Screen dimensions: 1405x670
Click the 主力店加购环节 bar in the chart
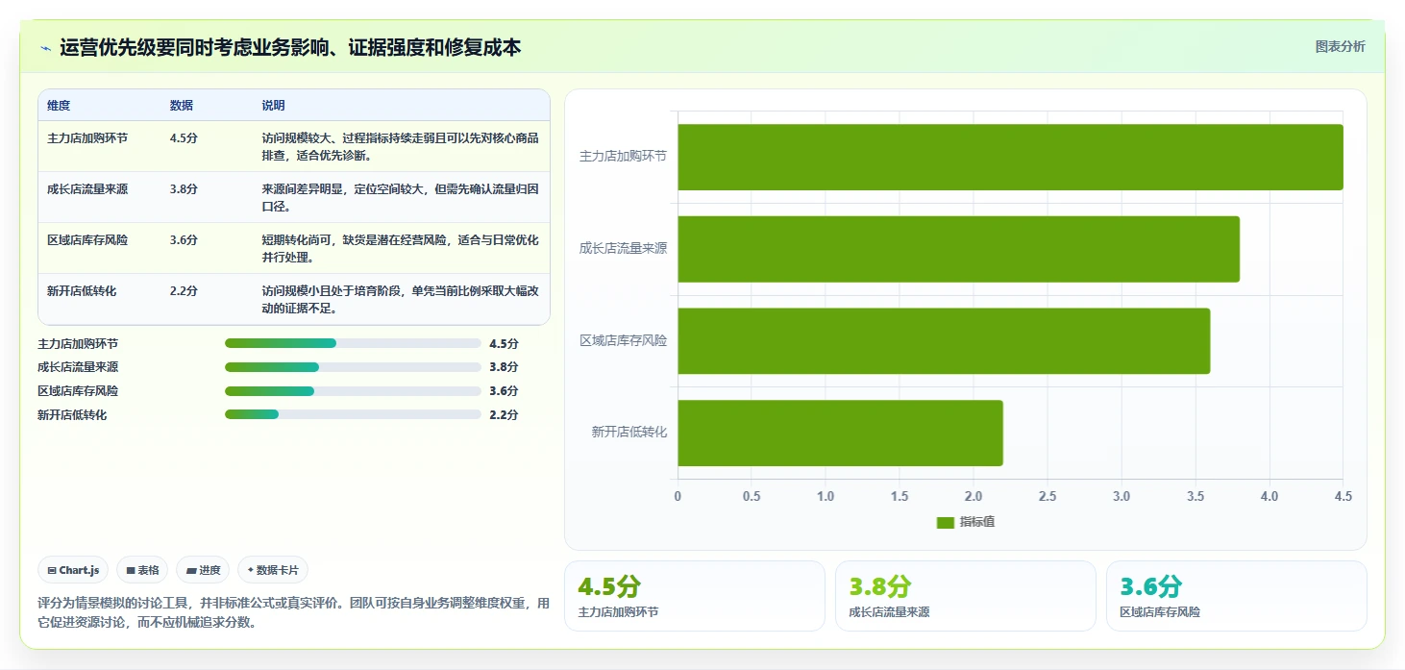pos(1010,157)
